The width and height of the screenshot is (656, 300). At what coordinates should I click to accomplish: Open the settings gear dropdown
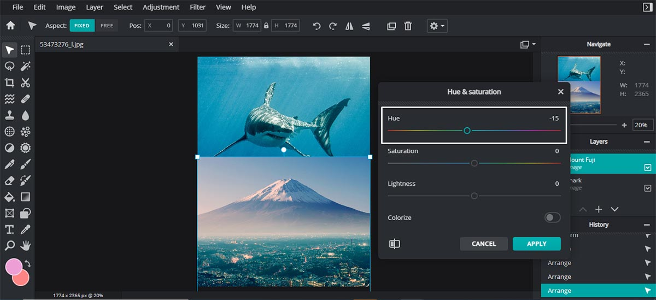point(437,26)
